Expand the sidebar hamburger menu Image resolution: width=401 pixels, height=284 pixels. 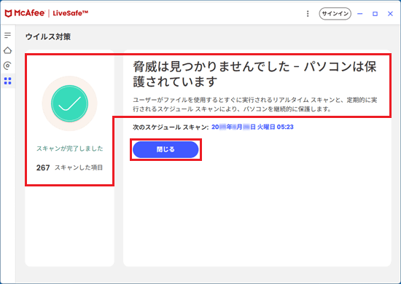click(x=8, y=35)
